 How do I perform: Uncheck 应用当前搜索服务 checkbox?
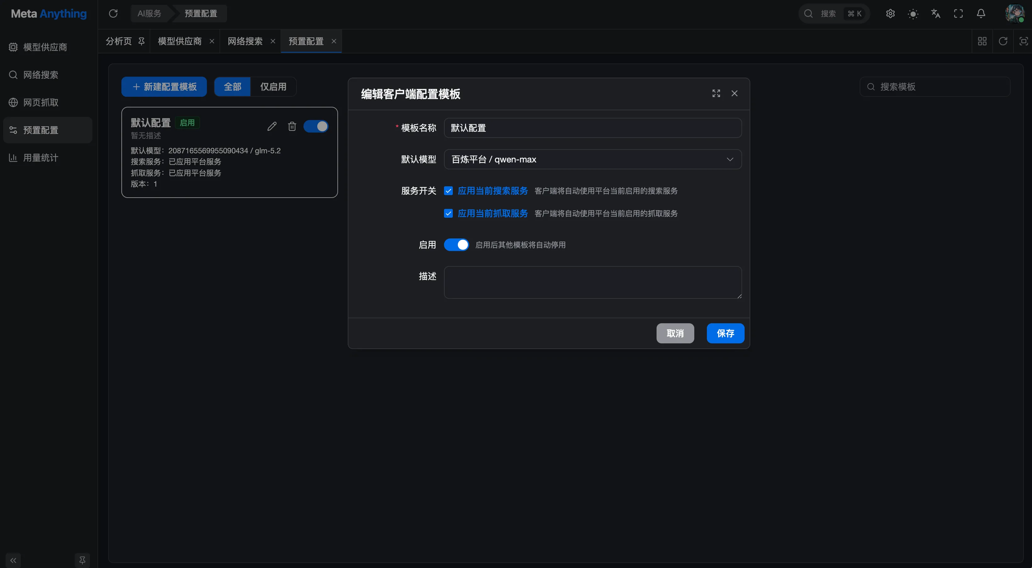pyautogui.click(x=448, y=191)
